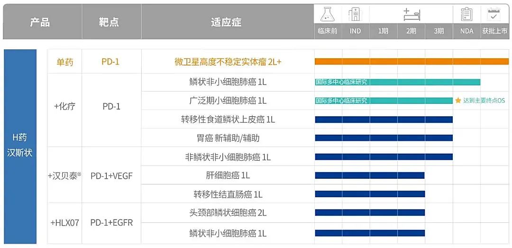Select the 单药 product cell
This screenshot has height=248, width=512.
[x=65, y=62]
